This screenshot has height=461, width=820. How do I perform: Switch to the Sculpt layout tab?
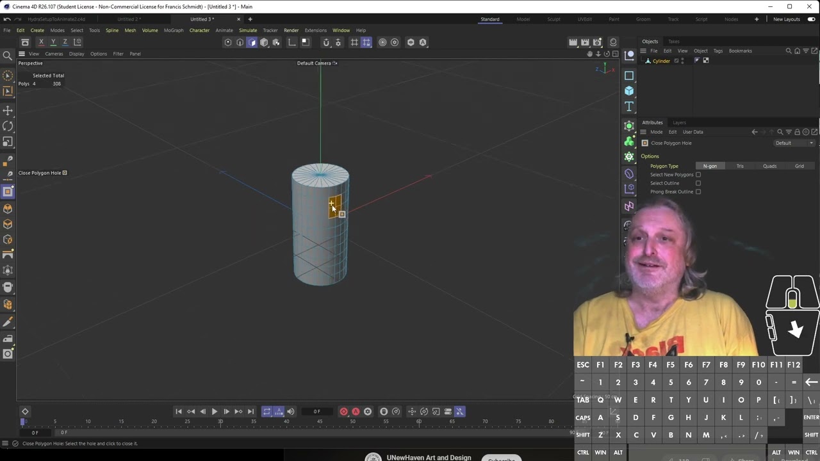tap(553, 19)
